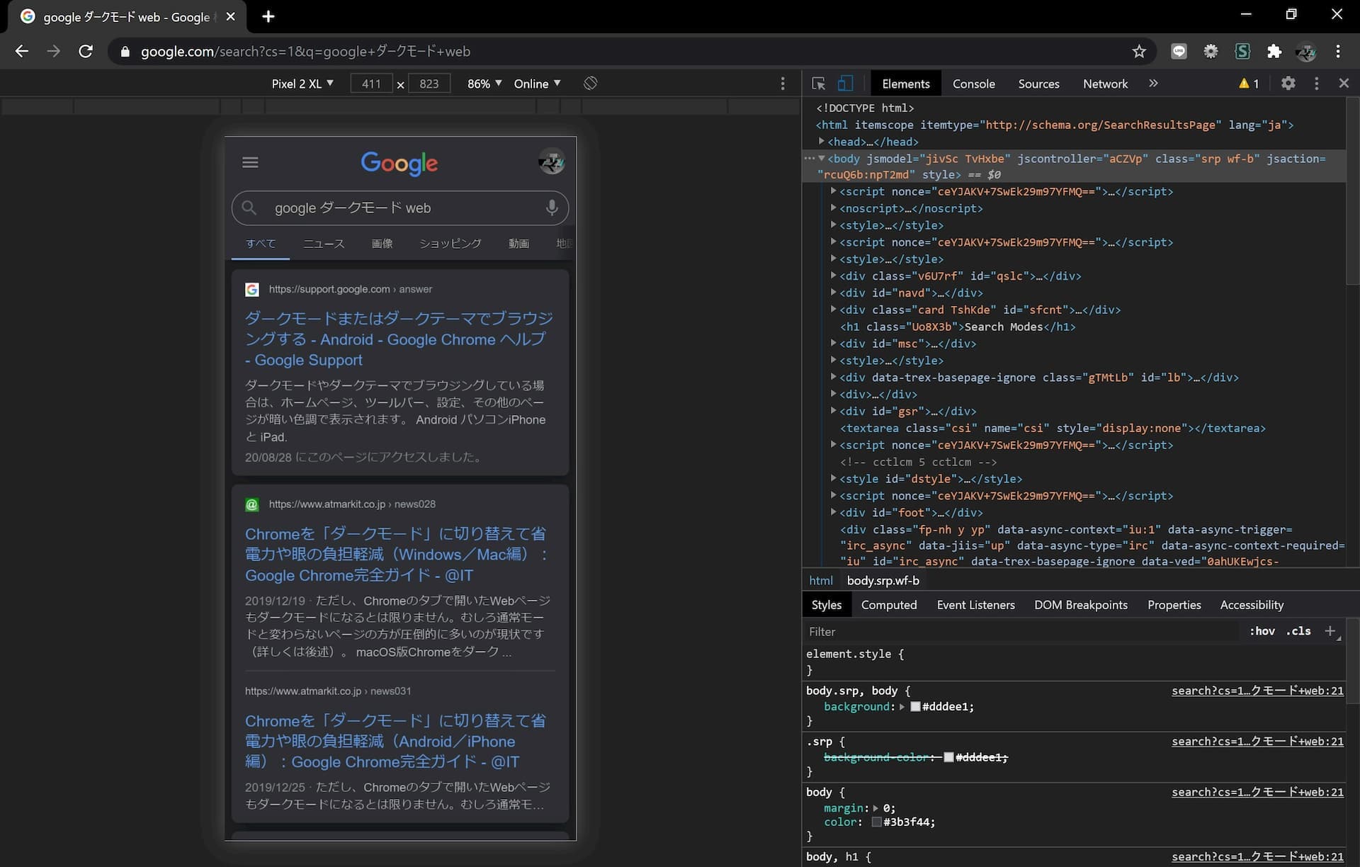Switch to the Network tab

[1105, 84]
